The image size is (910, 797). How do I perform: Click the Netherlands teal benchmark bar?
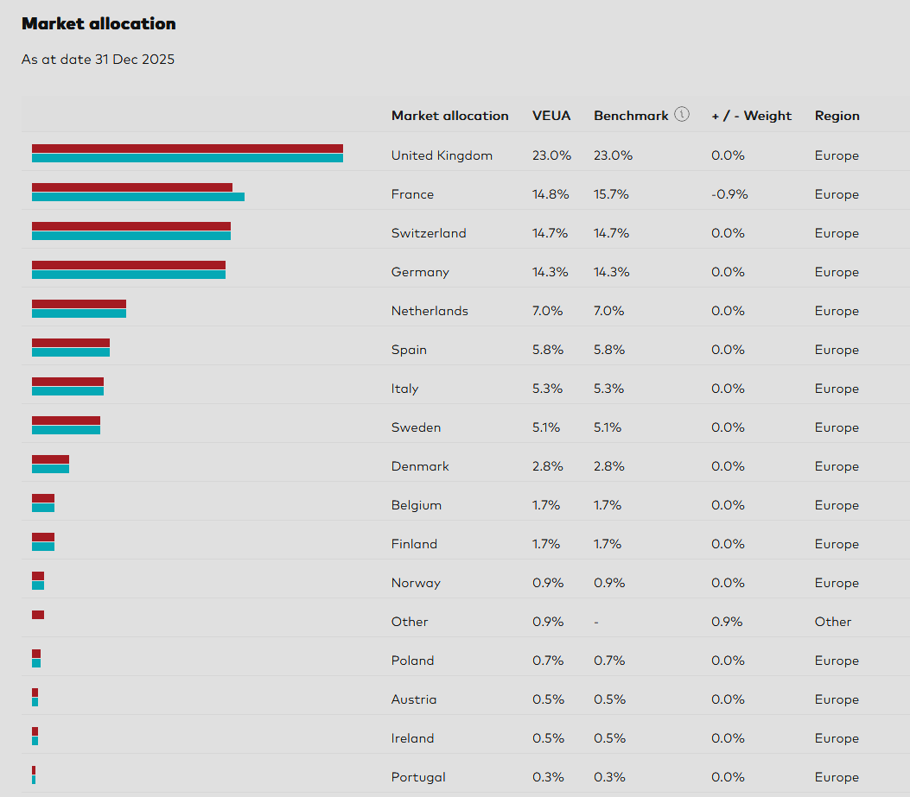[x=79, y=313]
